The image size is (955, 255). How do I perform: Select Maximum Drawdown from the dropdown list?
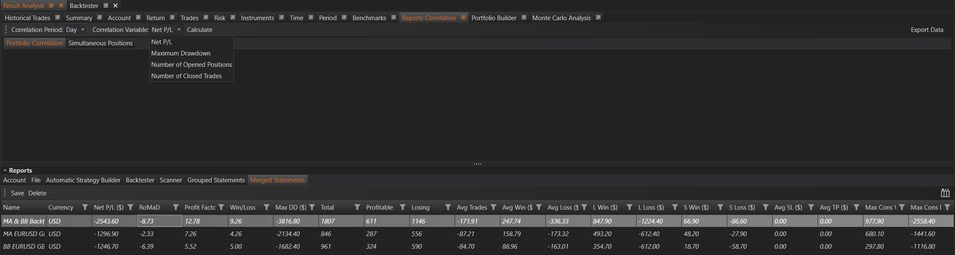coord(181,53)
